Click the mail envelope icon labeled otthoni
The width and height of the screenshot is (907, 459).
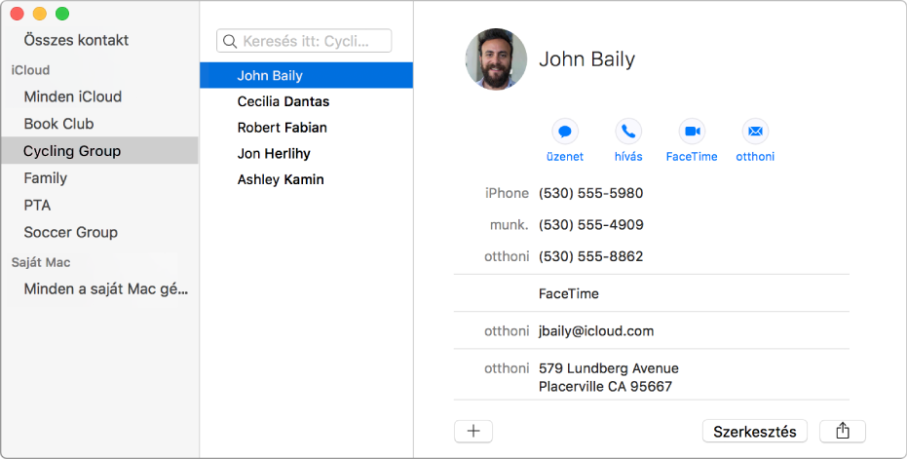point(755,132)
